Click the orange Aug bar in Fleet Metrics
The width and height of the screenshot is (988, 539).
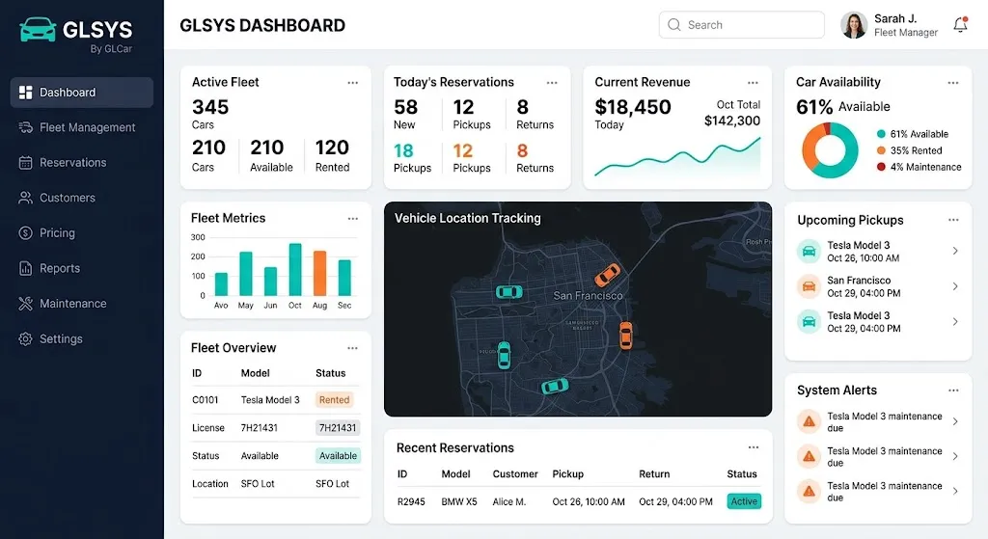pyautogui.click(x=319, y=273)
